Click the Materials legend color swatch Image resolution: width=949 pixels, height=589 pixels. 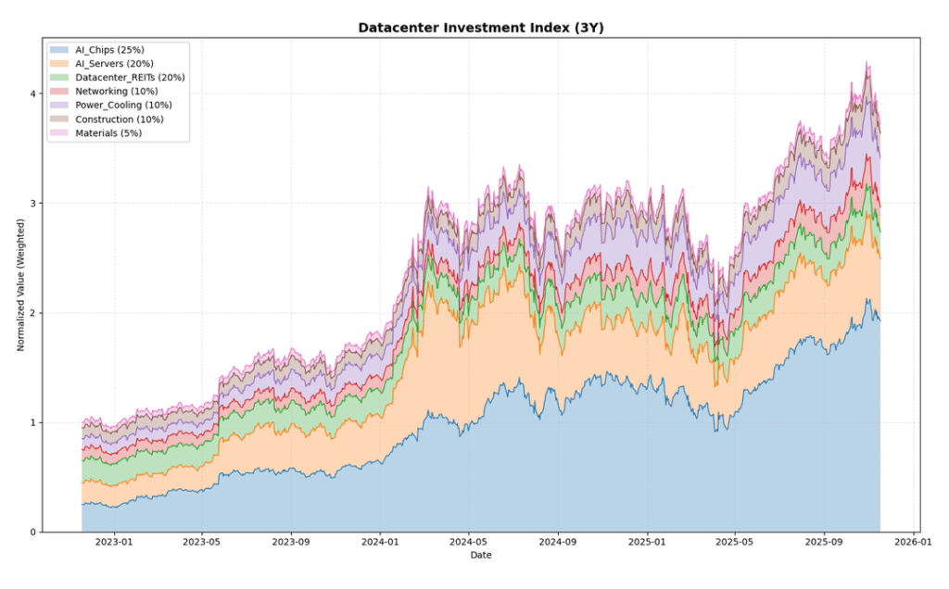pyautogui.click(x=57, y=132)
